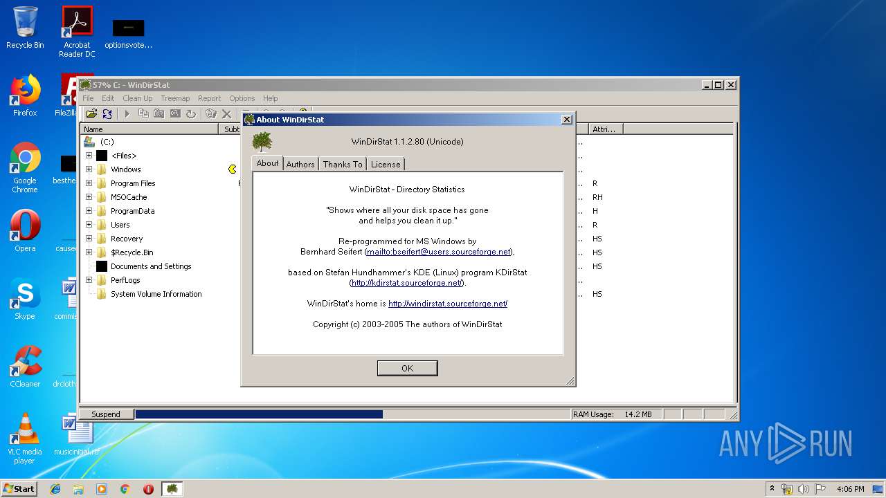This screenshot has height=498, width=886.
Task: Open the Report menu
Action: tap(209, 98)
